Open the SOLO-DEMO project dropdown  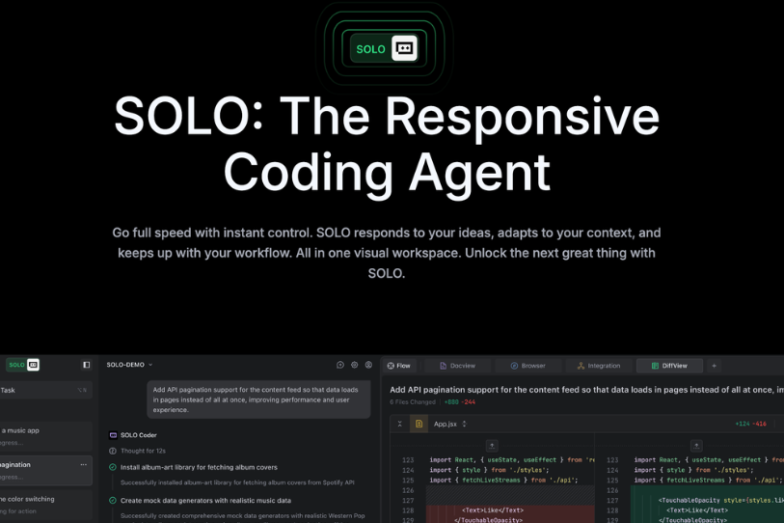(x=129, y=365)
